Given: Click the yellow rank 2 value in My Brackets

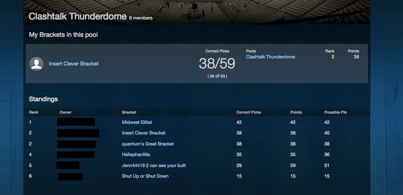Looking at the screenshot, I should click(x=333, y=57).
